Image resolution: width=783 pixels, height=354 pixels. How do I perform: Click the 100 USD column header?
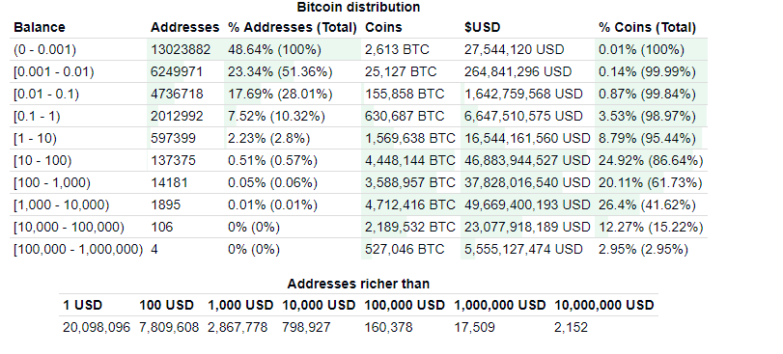[169, 305]
